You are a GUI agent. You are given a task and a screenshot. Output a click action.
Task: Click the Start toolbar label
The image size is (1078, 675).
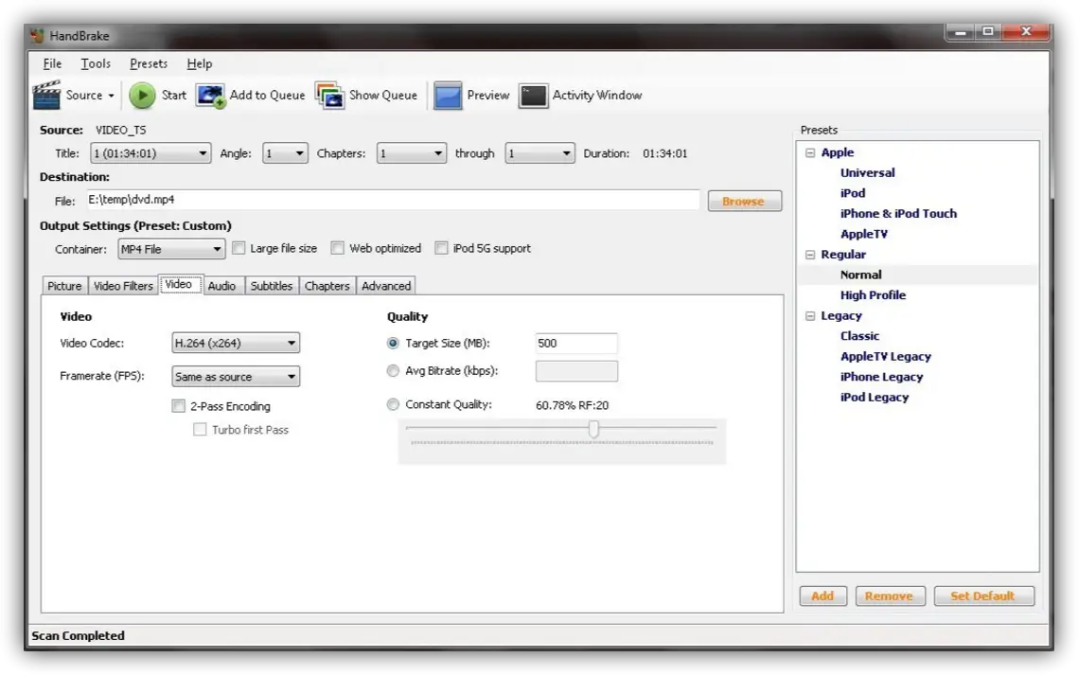click(174, 96)
